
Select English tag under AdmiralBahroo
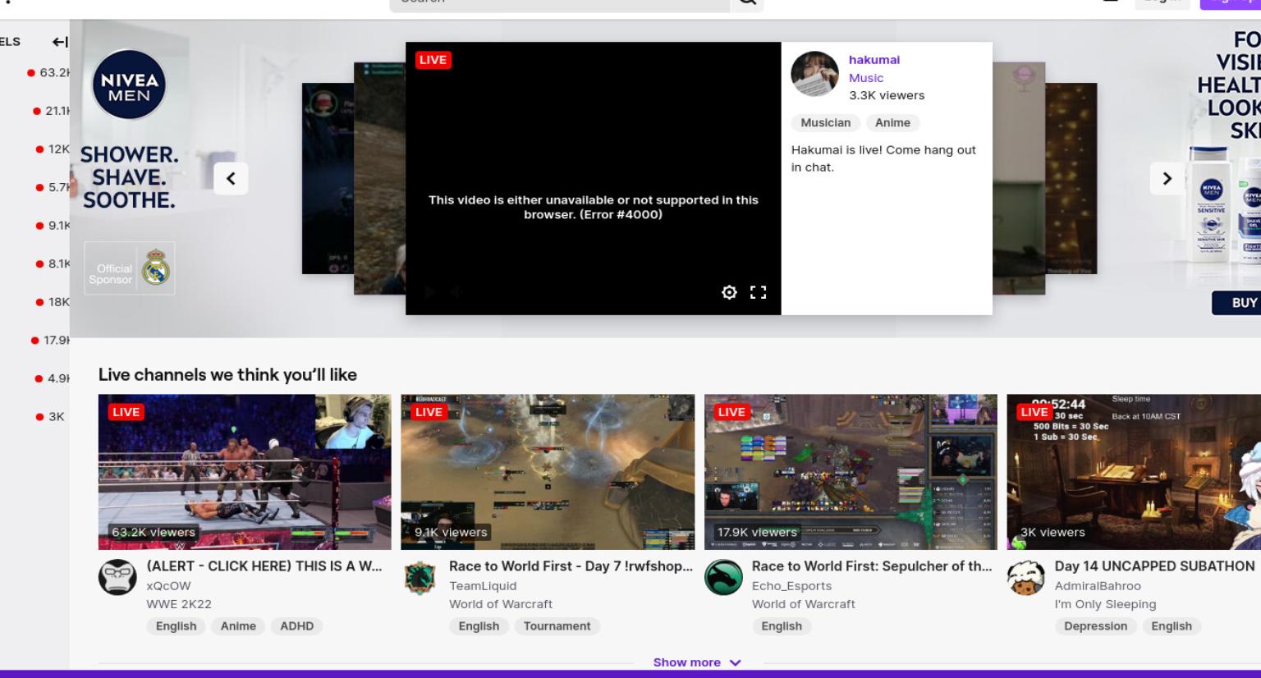tap(1172, 626)
